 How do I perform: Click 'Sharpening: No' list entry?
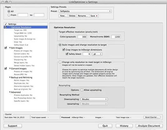point(20,60)
